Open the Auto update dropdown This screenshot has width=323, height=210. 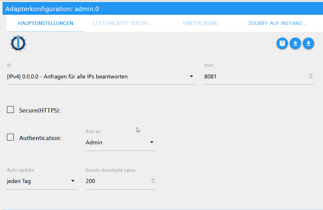[x=42, y=181]
